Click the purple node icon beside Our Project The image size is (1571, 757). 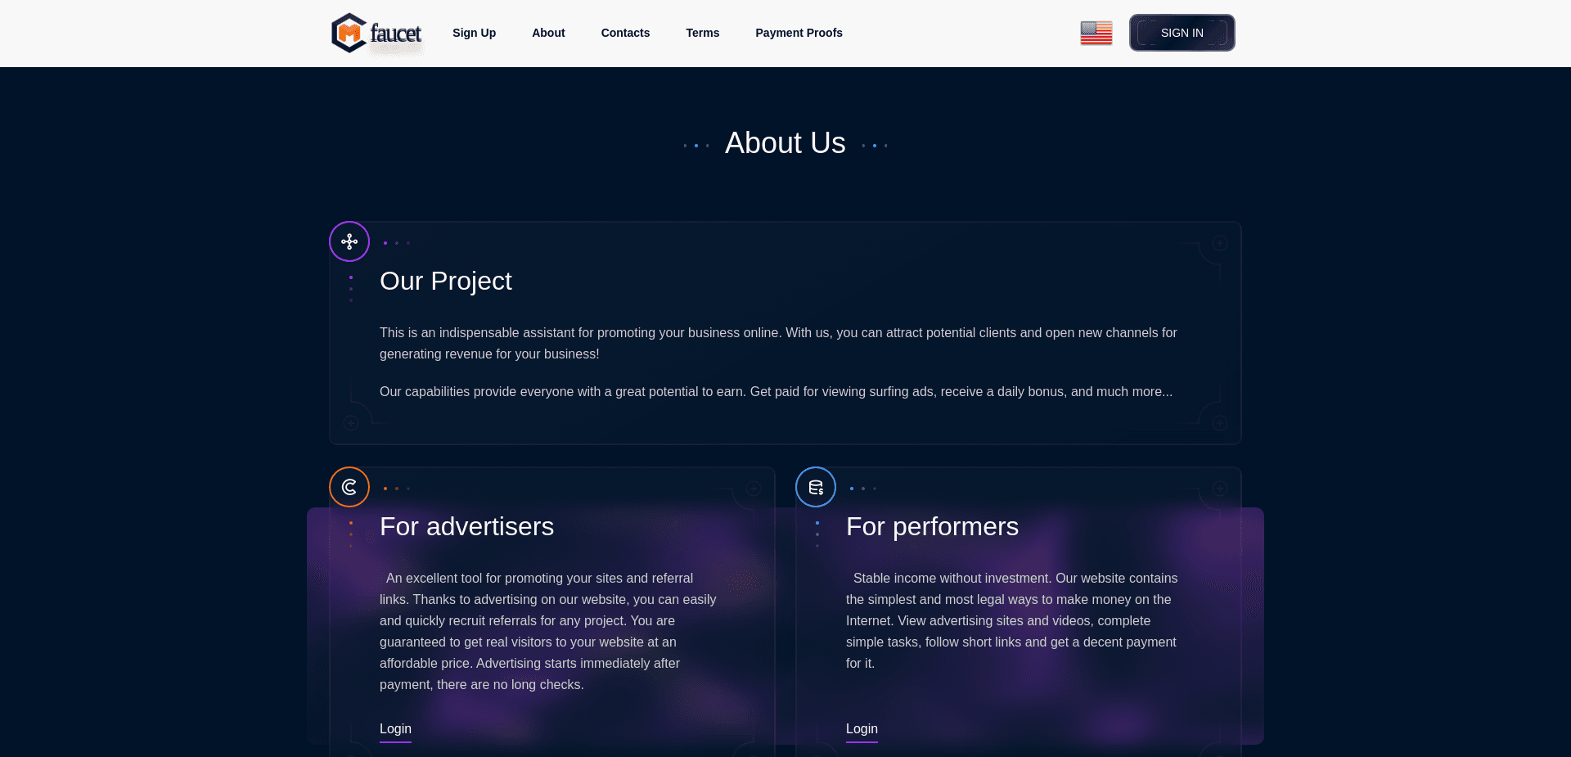click(x=349, y=241)
